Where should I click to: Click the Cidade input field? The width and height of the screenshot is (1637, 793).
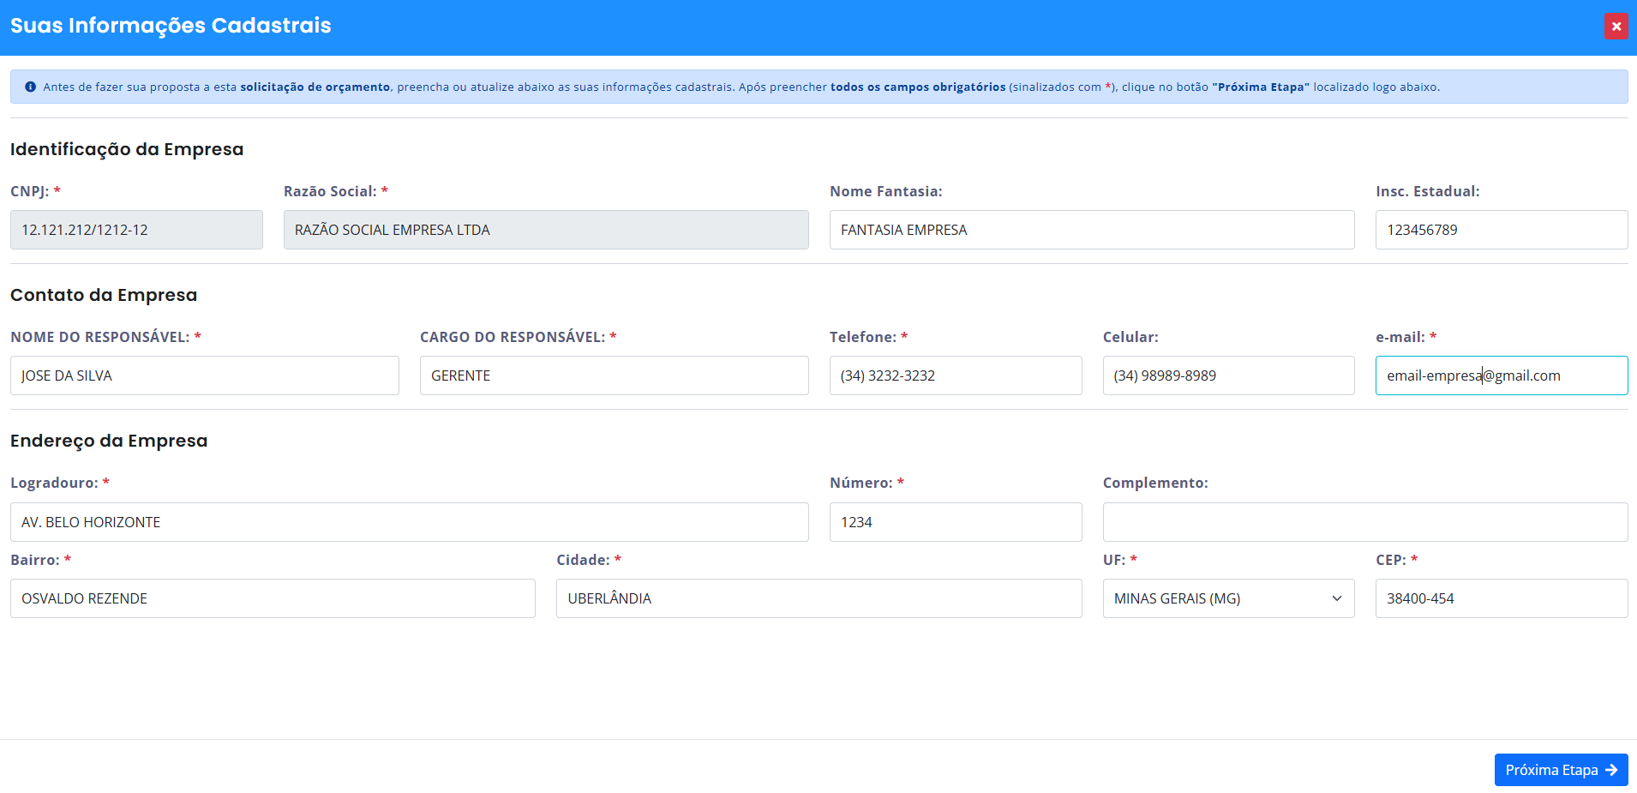(x=818, y=598)
